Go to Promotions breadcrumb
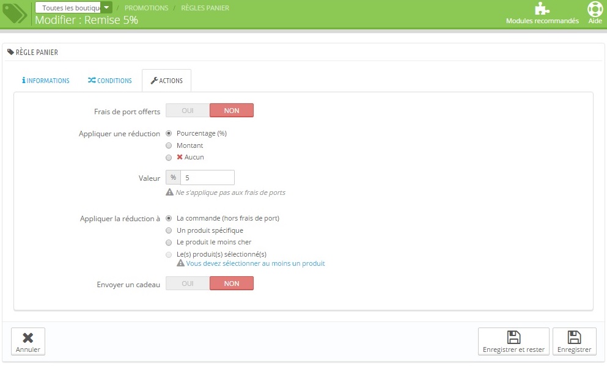 146,8
